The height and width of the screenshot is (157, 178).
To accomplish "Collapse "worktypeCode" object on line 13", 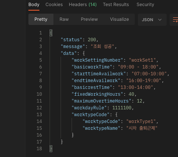I will [116, 115].
